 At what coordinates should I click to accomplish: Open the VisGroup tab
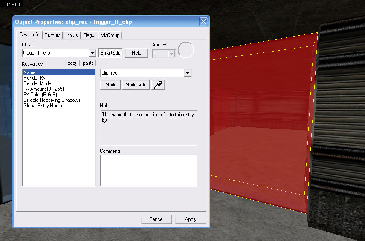pos(110,35)
